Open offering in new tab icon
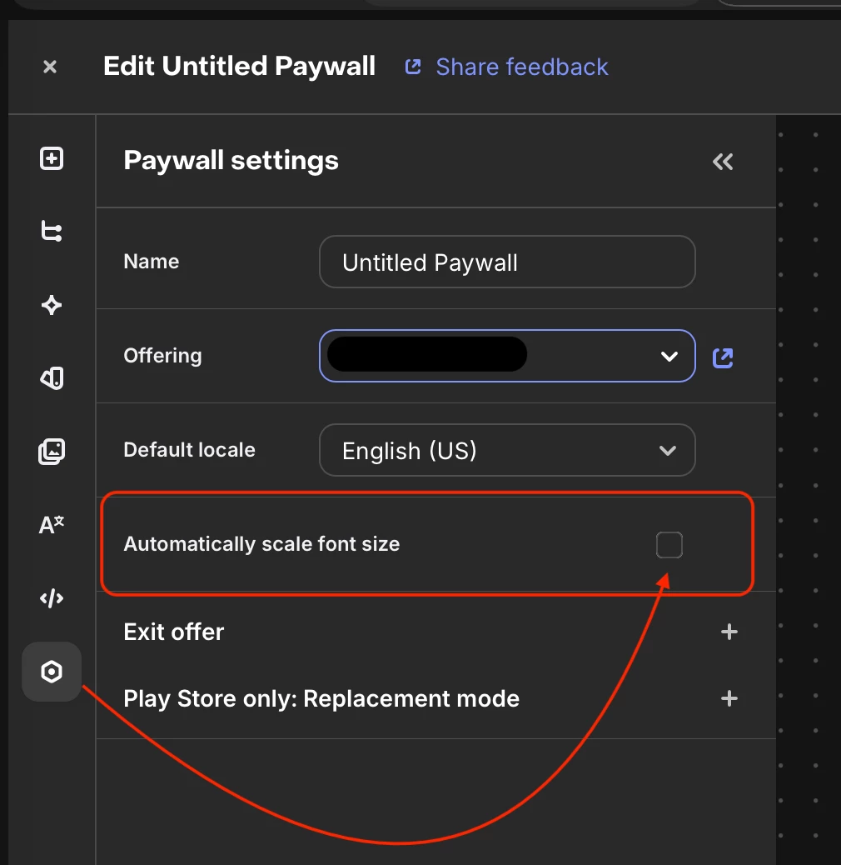 click(723, 358)
